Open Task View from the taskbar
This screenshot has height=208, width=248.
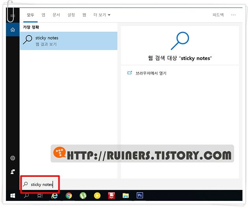[40, 196]
